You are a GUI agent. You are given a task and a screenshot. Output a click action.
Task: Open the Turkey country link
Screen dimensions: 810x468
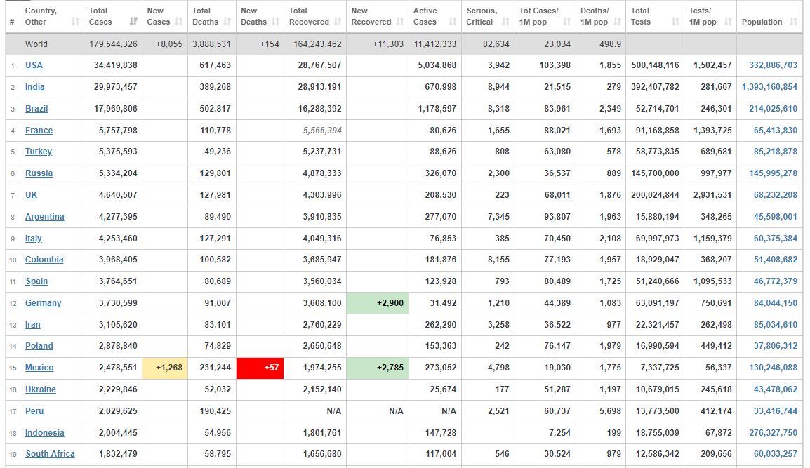coord(39,152)
